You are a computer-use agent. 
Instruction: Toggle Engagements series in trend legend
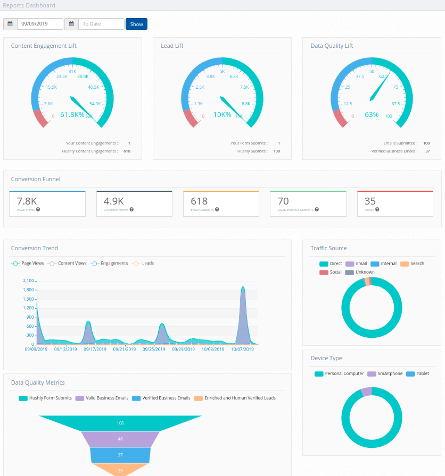[x=109, y=263]
